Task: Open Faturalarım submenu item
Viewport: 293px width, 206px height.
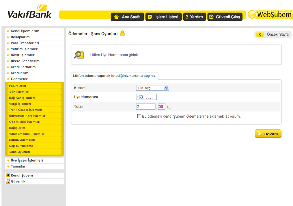Action: [34, 86]
